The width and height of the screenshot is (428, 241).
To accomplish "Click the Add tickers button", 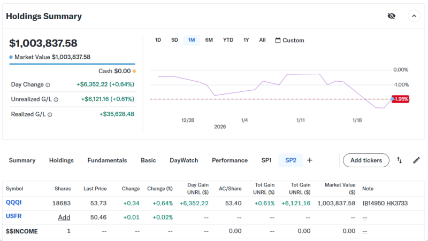I will (366, 160).
